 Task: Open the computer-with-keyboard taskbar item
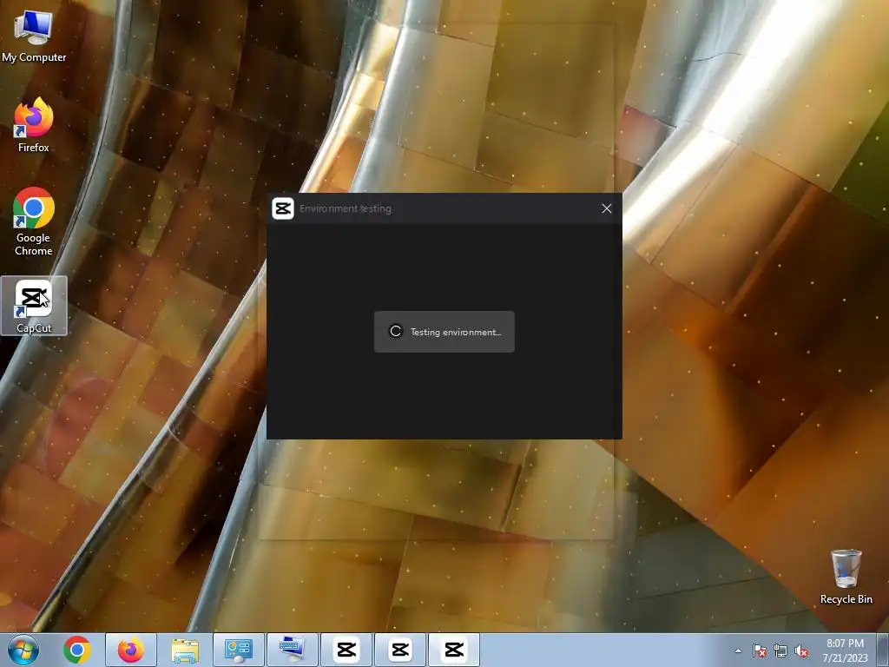click(x=293, y=650)
